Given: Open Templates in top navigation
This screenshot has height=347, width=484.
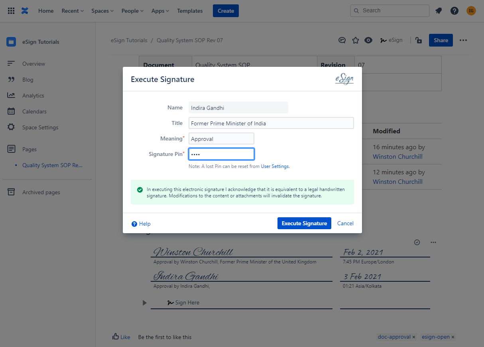Looking at the screenshot, I should [190, 11].
